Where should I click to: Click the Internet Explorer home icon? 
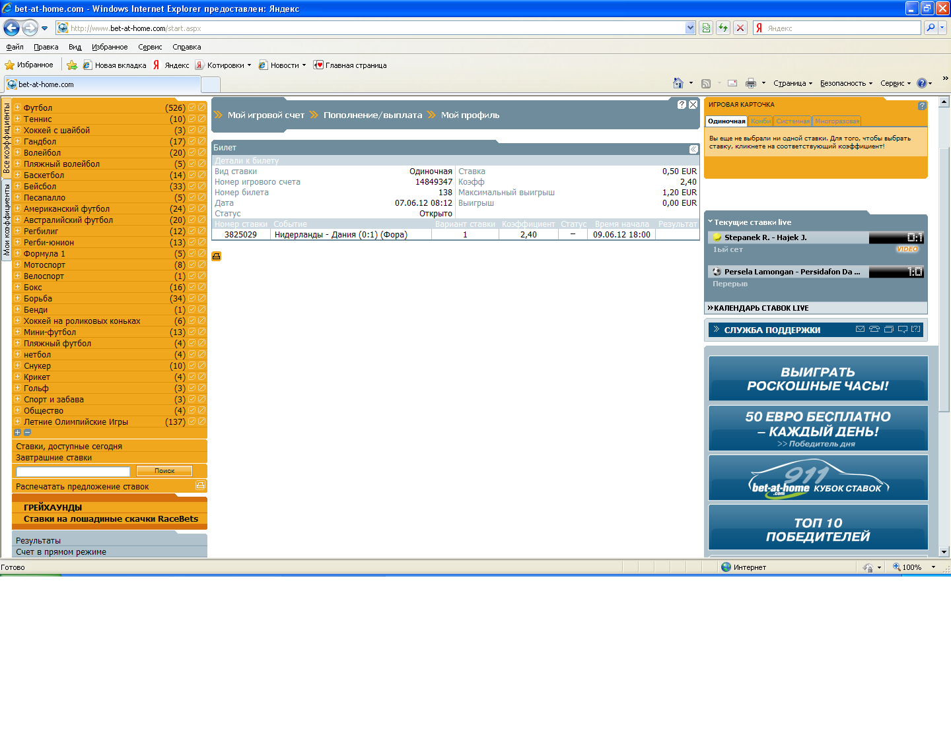678,83
